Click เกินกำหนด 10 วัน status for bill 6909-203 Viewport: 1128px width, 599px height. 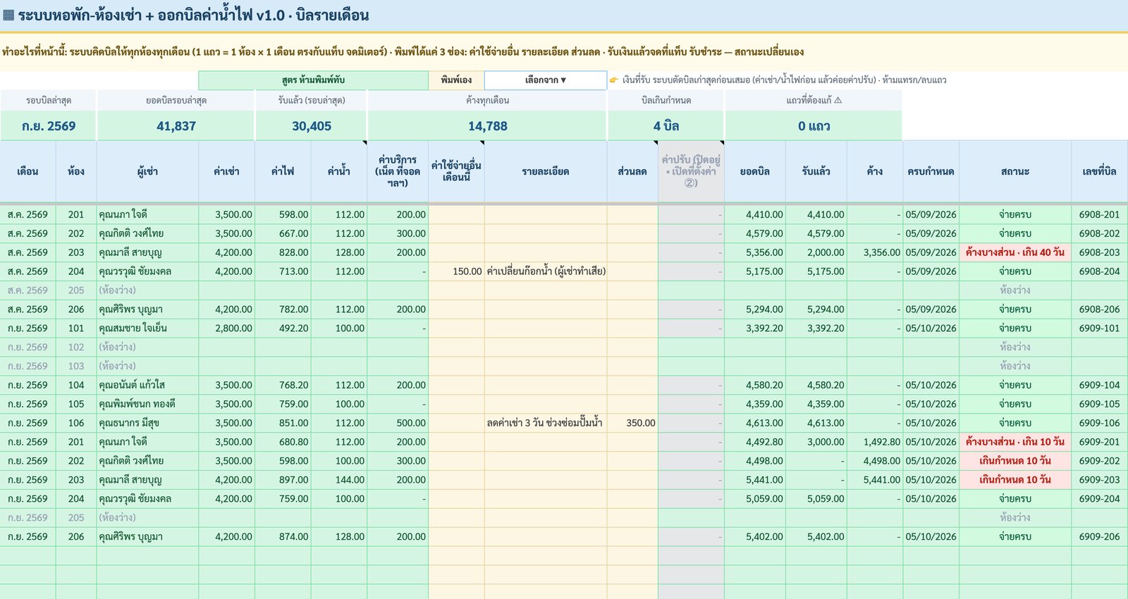1015,480
